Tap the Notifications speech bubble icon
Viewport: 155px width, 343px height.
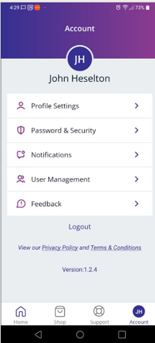tap(21, 155)
